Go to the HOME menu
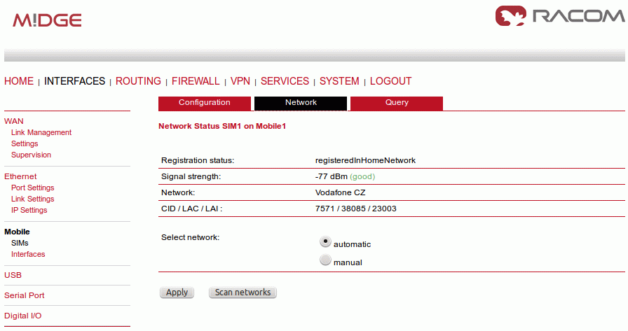Viewport: 628px width, 331px height. tap(19, 81)
